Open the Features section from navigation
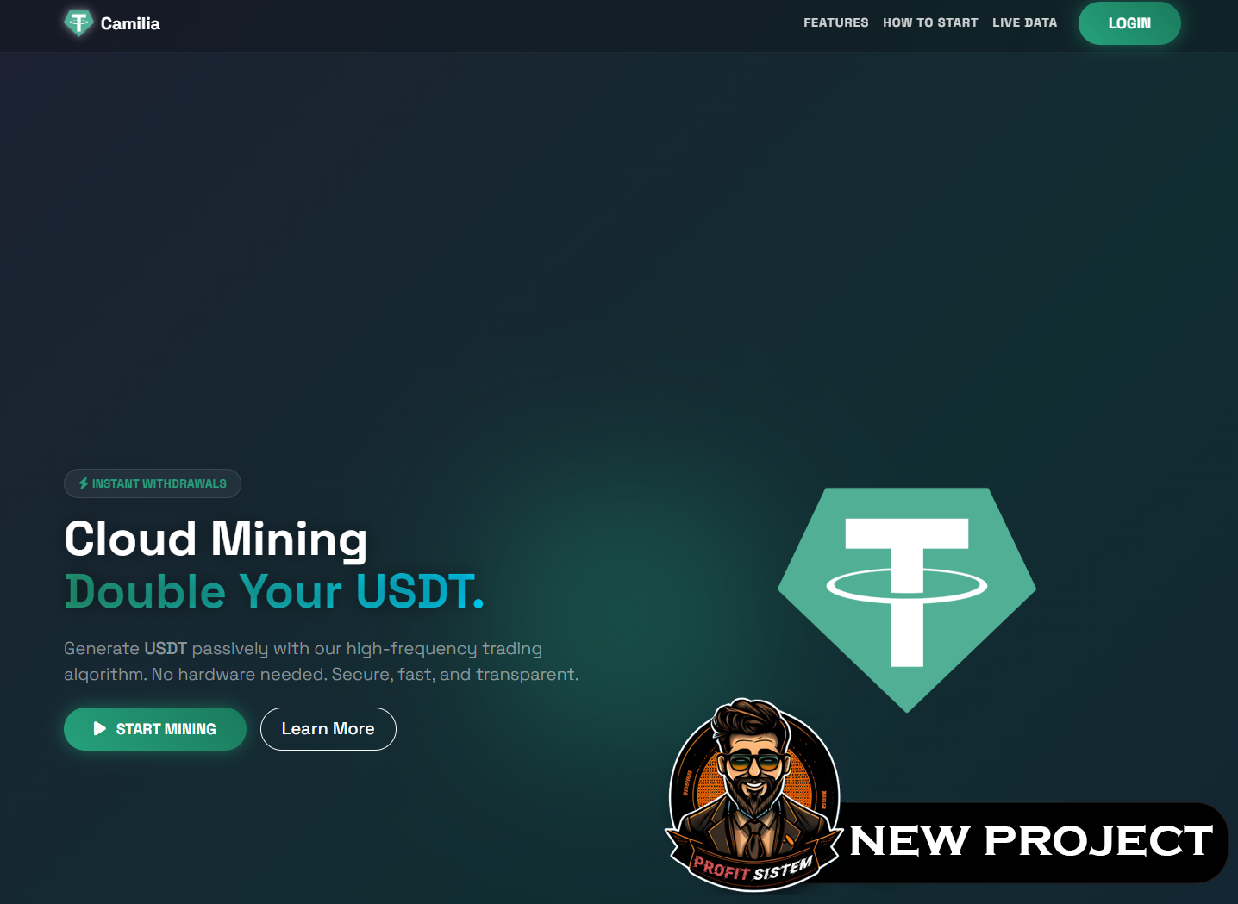This screenshot has width=1238, height=904. 836,23
